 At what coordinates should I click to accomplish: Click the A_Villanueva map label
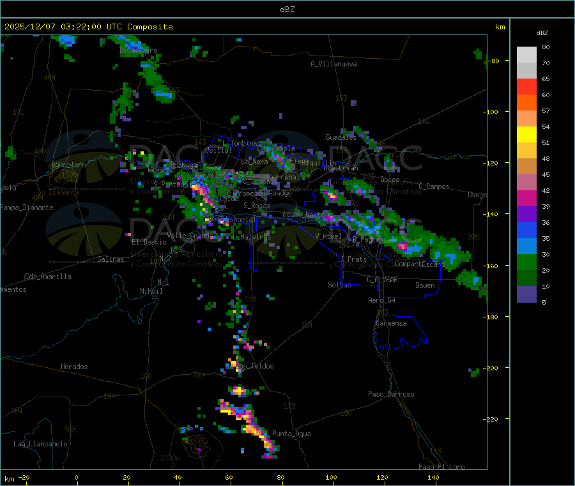point(333,64)
